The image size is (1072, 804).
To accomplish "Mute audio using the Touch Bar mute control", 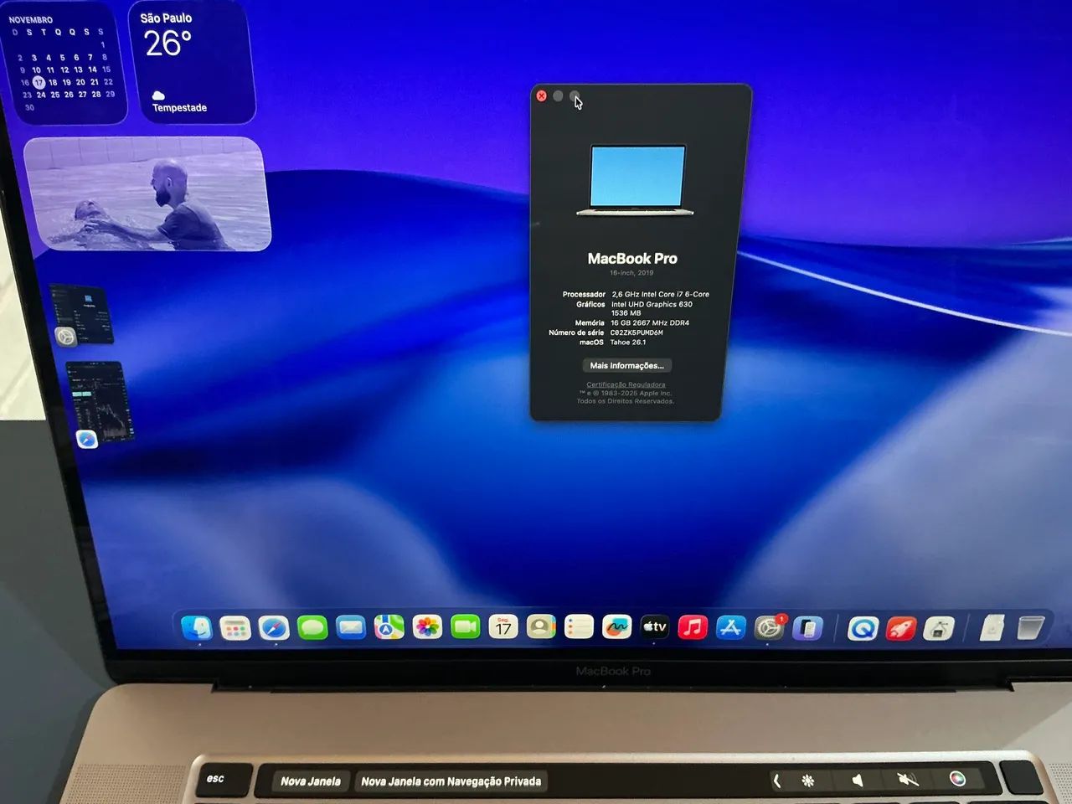I will [909, 780].
